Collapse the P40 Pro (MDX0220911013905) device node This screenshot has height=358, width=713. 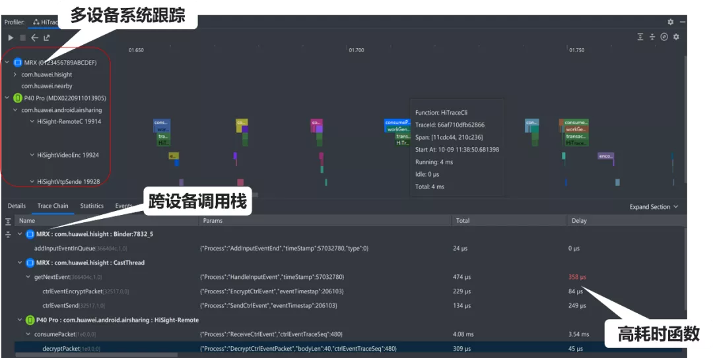[7, 97]
